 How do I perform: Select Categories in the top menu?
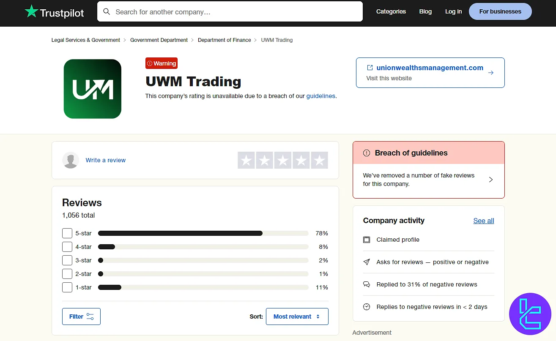click(x=391, y=11)
